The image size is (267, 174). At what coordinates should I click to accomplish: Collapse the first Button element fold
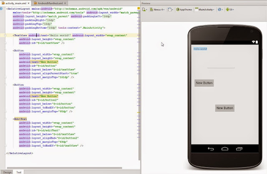[5, 51]
